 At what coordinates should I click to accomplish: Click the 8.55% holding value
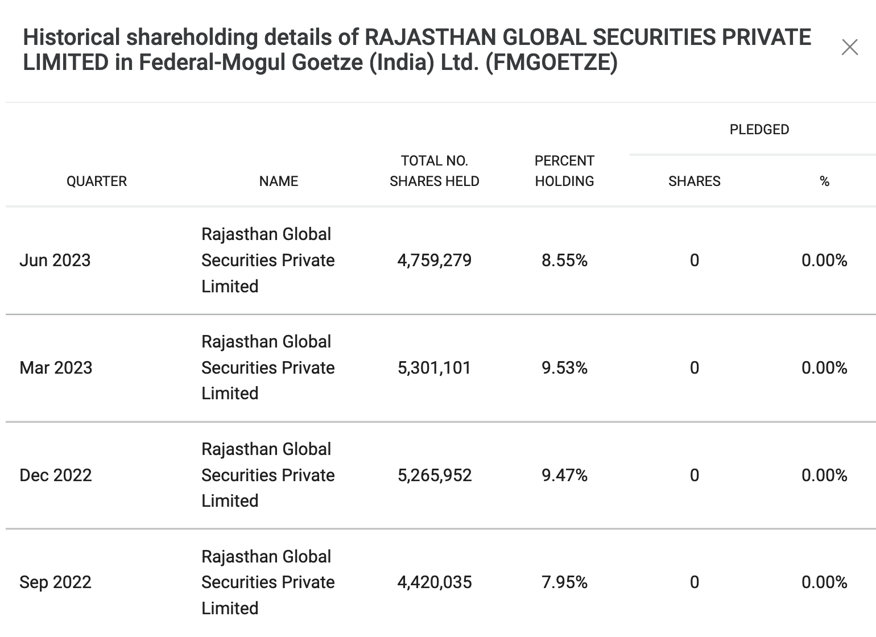pos(564,260)
